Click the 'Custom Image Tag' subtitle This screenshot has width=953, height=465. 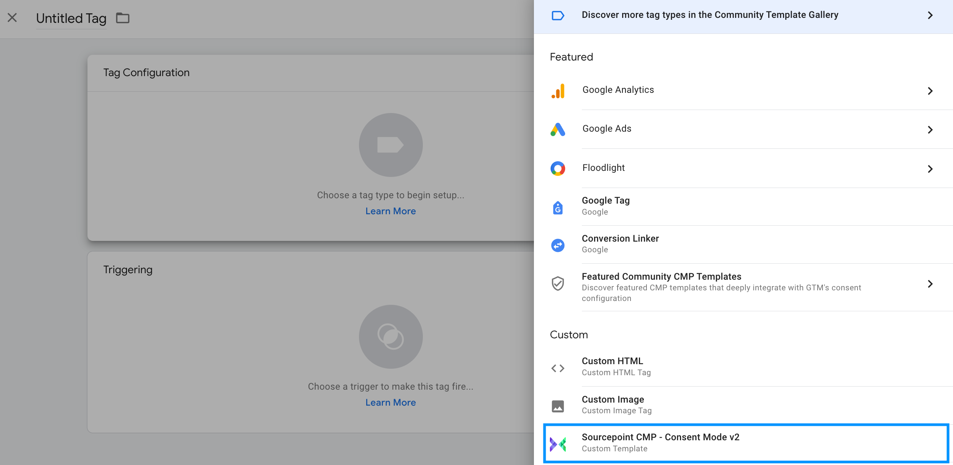(x=616, y=411)
